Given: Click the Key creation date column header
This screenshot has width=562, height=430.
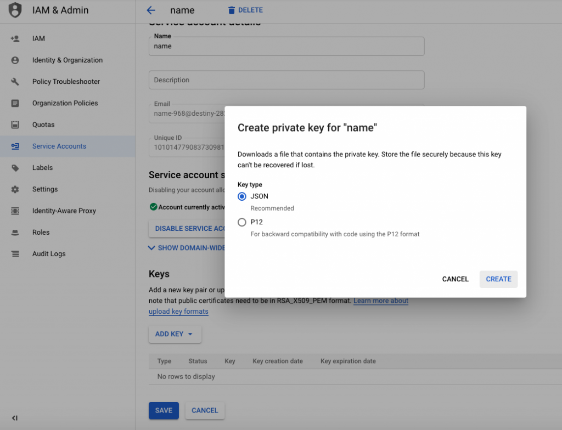Looking at the screenshot, I should tap(278, 361).
